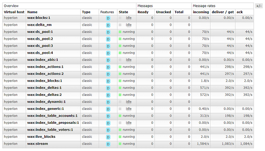Sort queues by the Name header
265x151 pixels.
[32, 12]
